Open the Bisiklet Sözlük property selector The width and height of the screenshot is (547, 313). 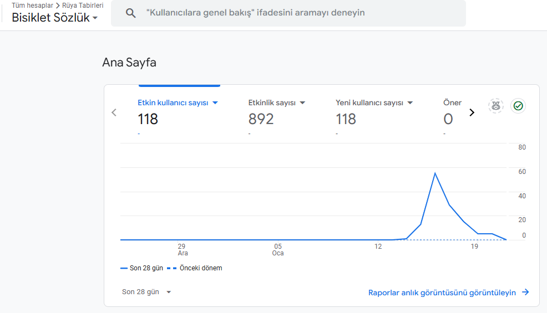[x=55, y=17]
